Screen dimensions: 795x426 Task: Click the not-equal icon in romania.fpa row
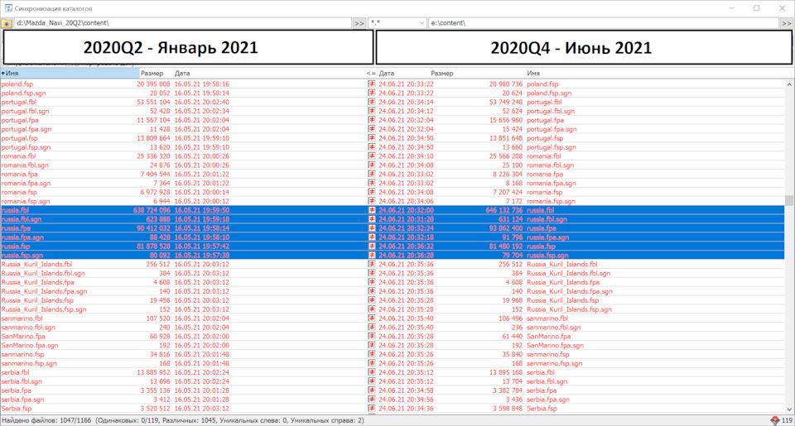(x=372, y=175)
